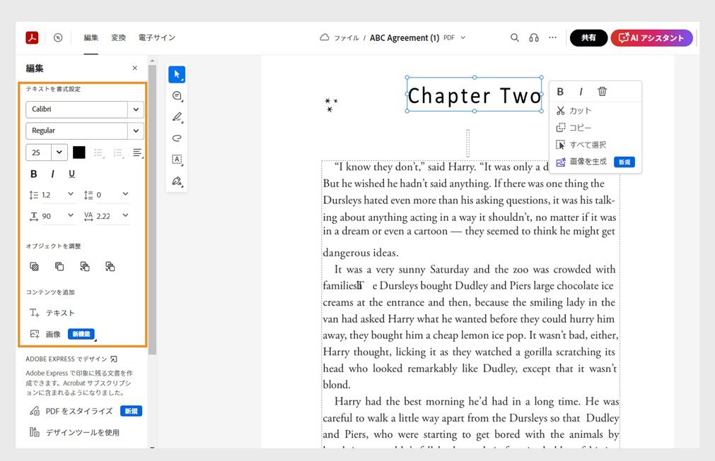Select the highlight drawing tool
This screenshot has height=461, width=715.
pos(176,117)
